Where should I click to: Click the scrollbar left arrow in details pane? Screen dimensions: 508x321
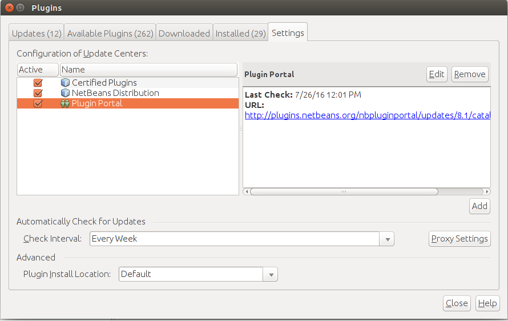247,191
